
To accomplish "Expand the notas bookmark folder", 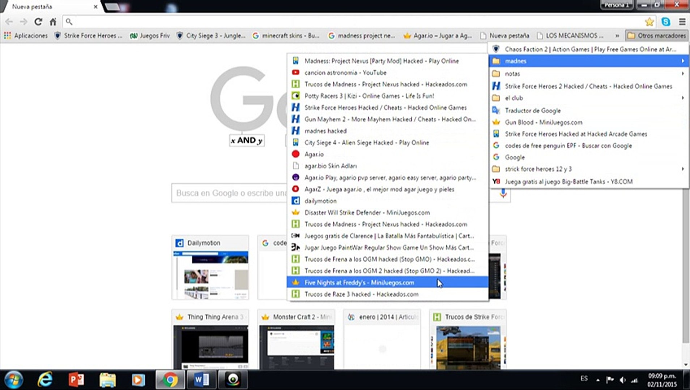I will point(589,74).
